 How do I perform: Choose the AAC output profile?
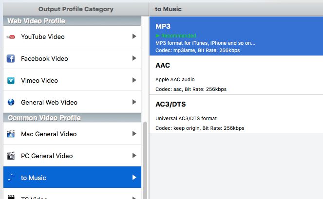click(x=236, y=75)
